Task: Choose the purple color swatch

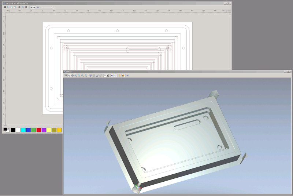Action: (x=44, y=130)
